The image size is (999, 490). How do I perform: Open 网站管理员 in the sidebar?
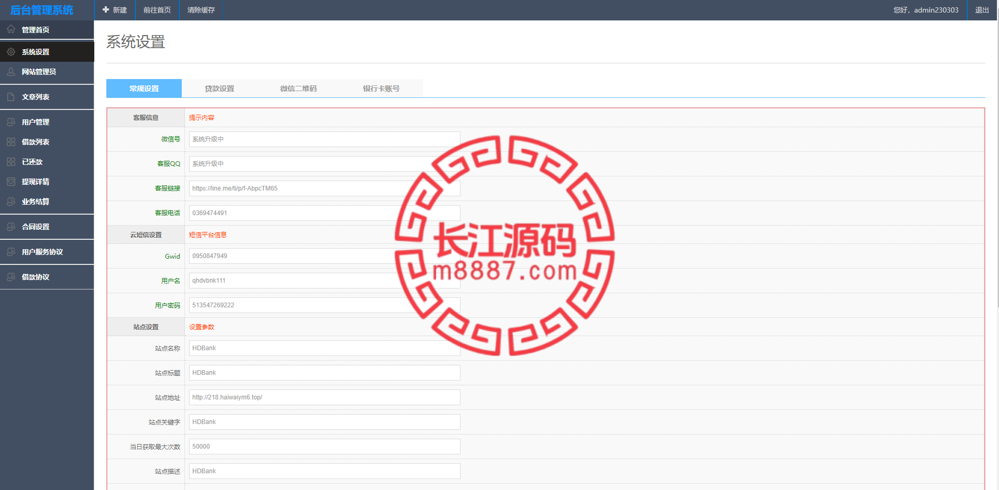click(47, 72)
